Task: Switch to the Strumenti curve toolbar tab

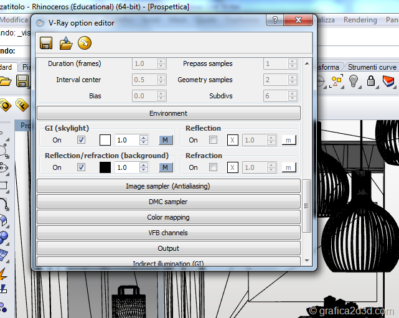Action: [372, 67]
